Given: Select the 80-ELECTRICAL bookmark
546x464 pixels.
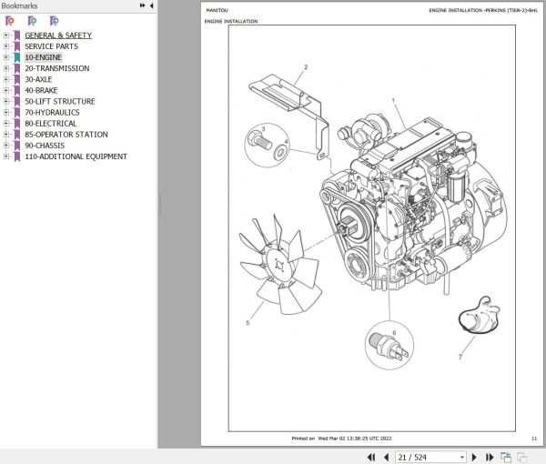Looking at the screenshot, I should coord(51,124).
